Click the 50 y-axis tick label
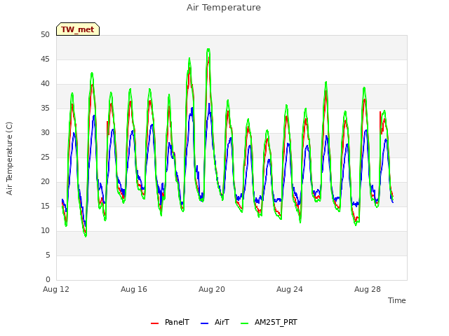Screen dimensions: 449x336 point(45,35)
